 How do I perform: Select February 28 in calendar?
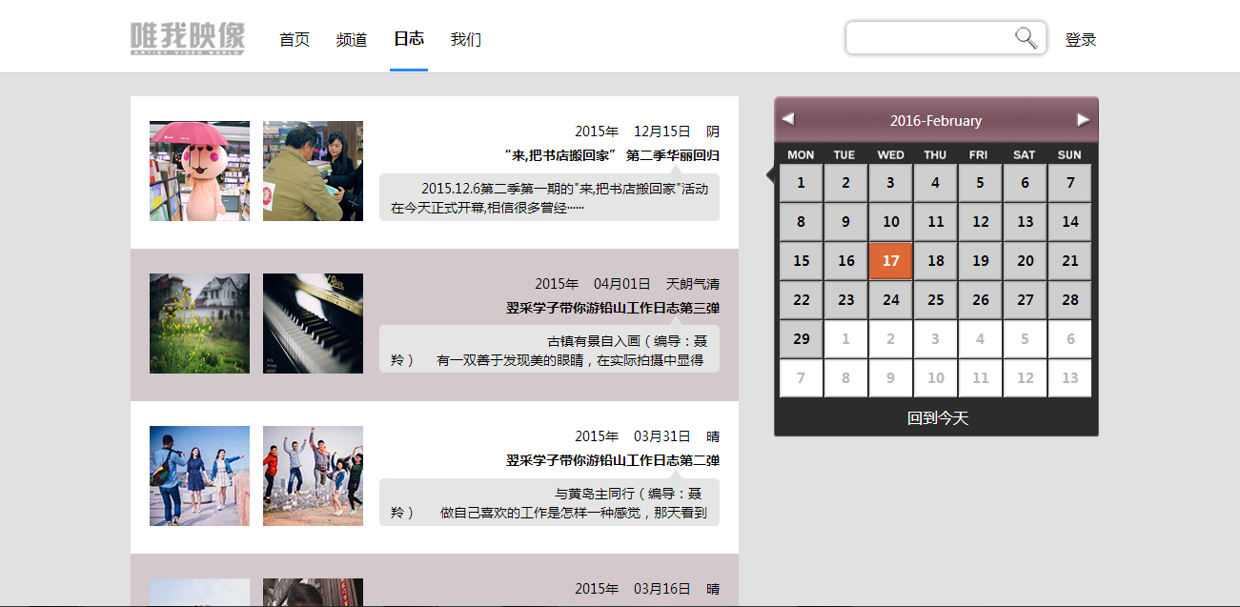click(1070, 300)
